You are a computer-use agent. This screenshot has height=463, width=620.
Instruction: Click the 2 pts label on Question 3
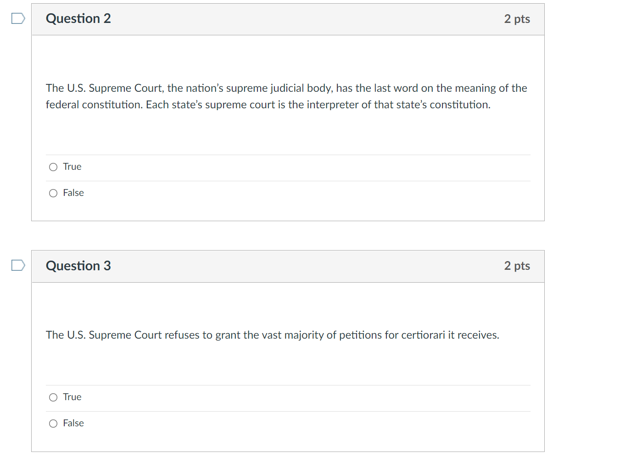pos(517,266)
